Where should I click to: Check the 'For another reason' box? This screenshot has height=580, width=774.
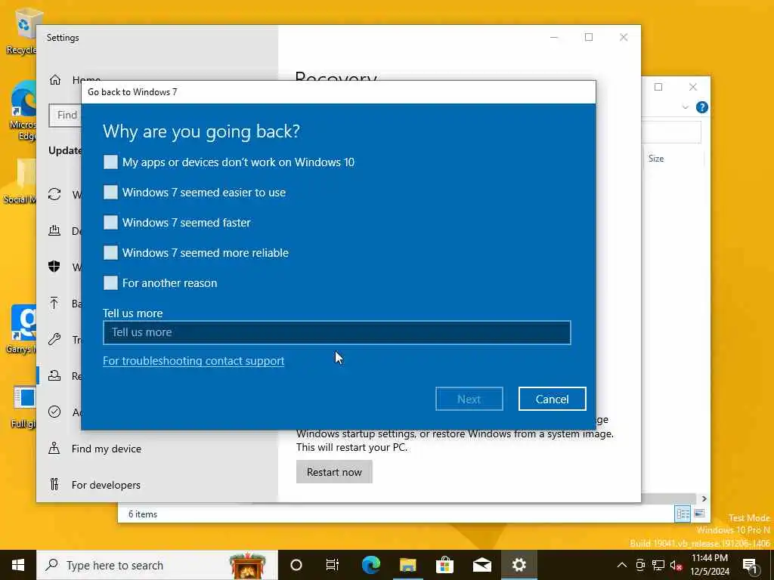pyautogui.click(x=110, y=282)
